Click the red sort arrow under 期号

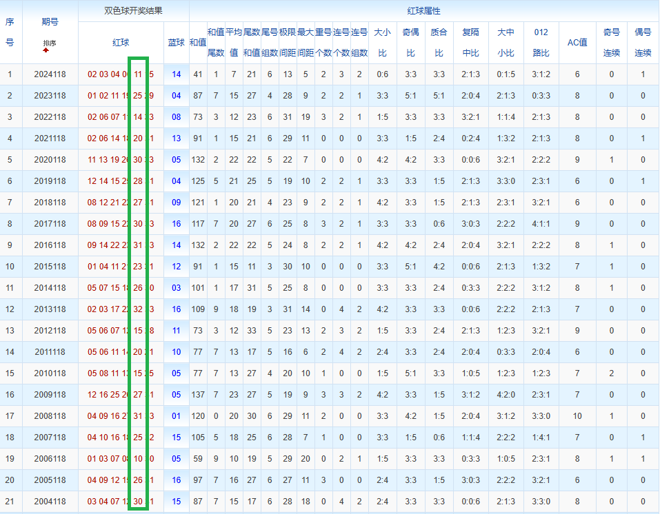click(46, 50)
